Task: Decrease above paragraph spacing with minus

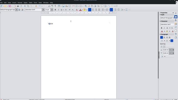Action: pyautogui.click(x=170, y=50)
